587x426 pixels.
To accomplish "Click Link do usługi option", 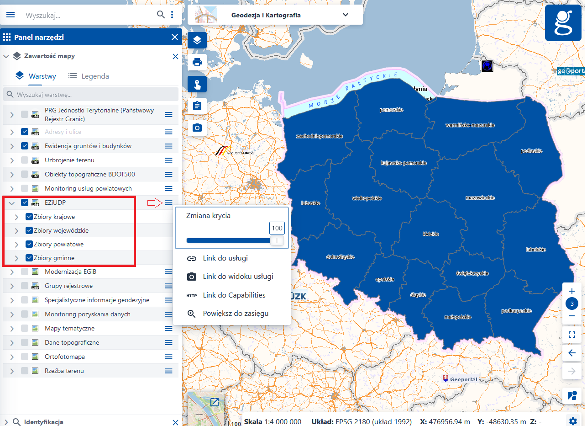I will 225,258.
